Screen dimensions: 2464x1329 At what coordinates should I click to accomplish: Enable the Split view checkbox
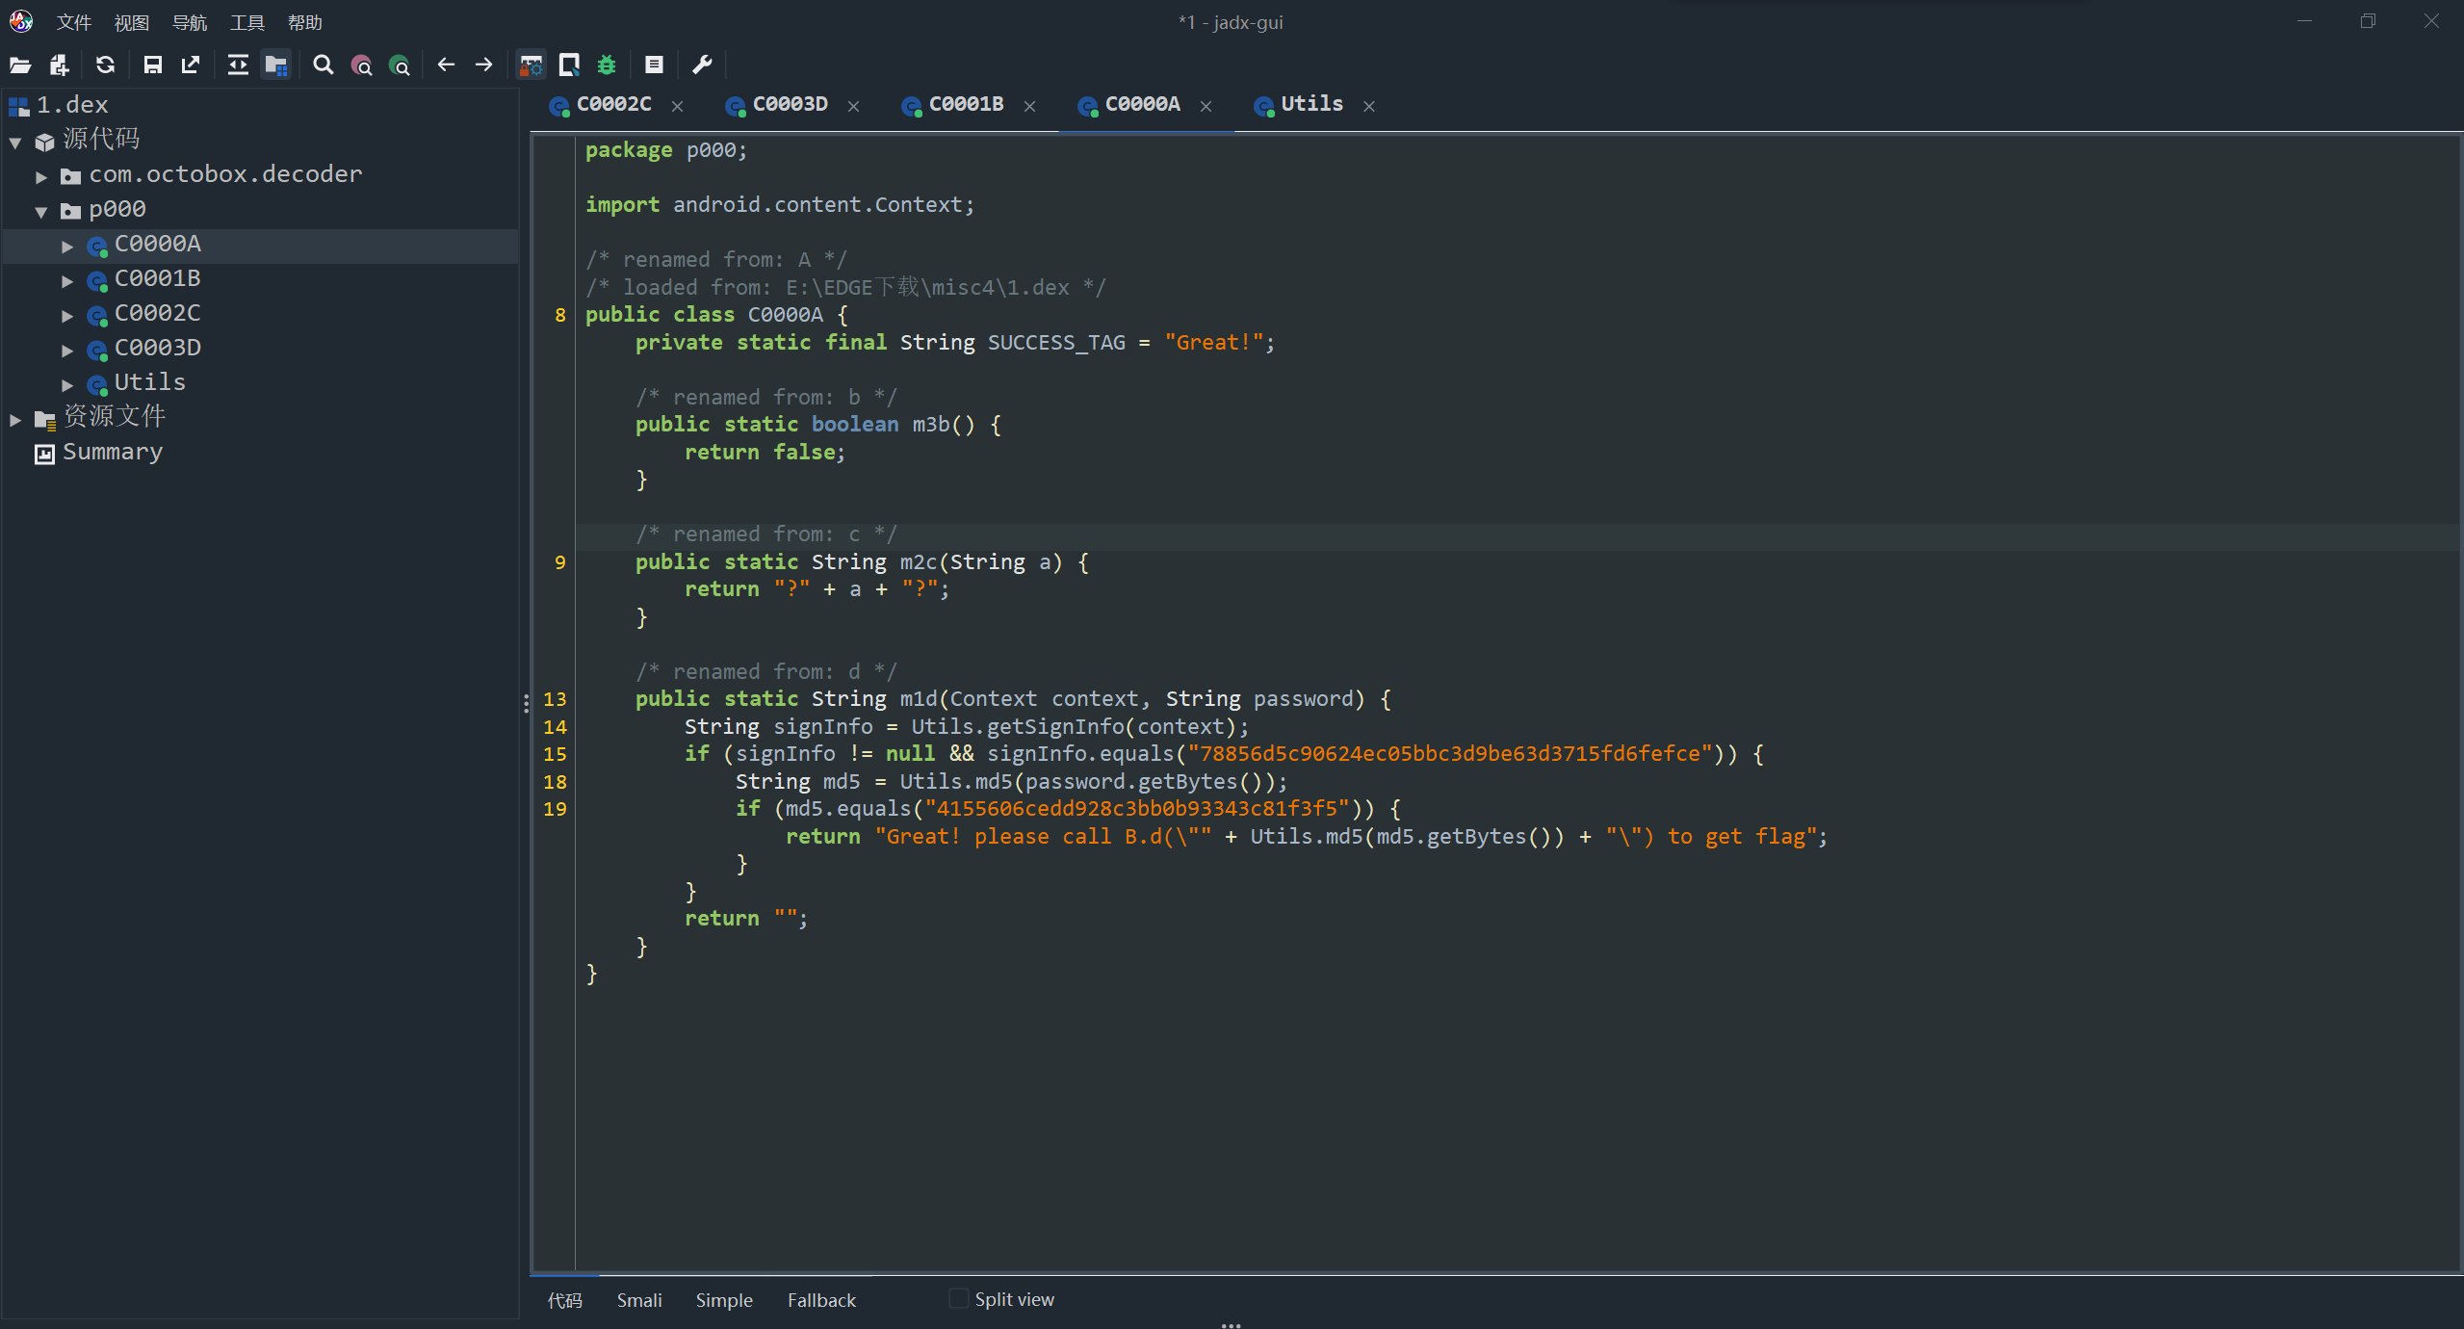point(958,1298)
